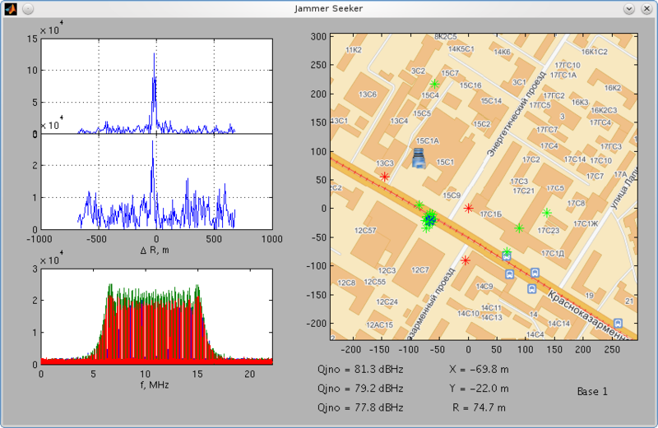Pick the red star marker beside building 13C3
The height and width of the screenshot is (428, 658).
(385, 176)
